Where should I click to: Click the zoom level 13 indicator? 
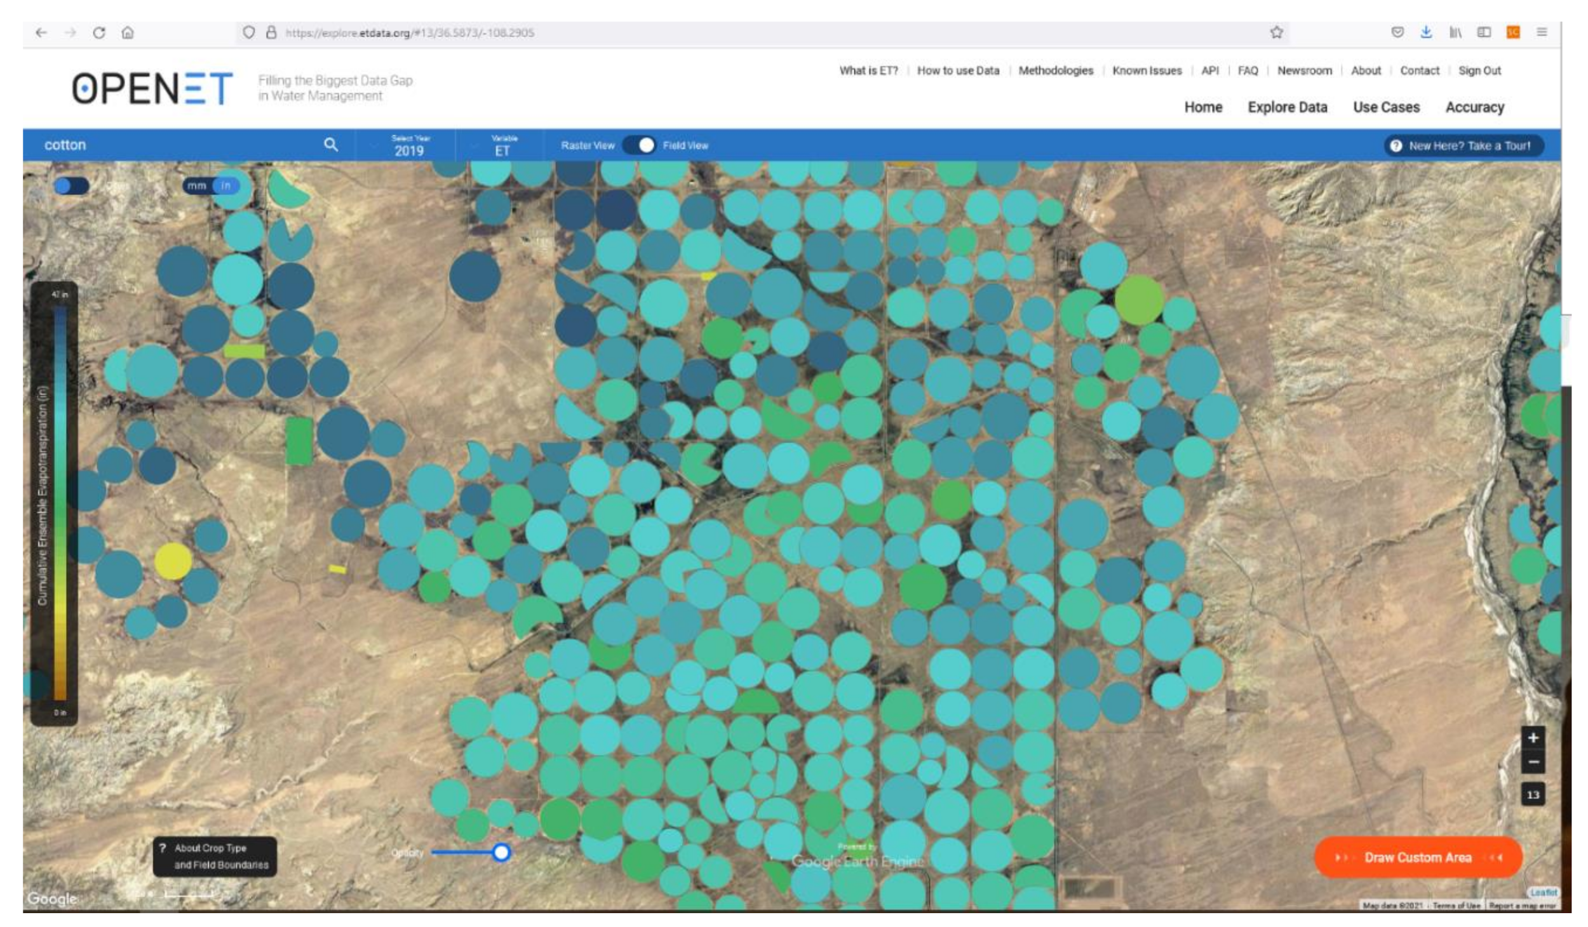coord(1533,795)
